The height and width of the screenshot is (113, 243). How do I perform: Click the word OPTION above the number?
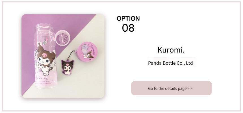pyautogui.click(x=128, y=18)
